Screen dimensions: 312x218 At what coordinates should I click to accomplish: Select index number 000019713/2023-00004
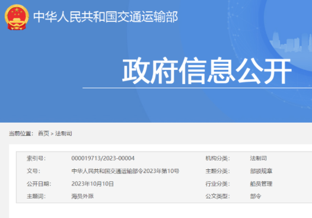click(103, 158)
